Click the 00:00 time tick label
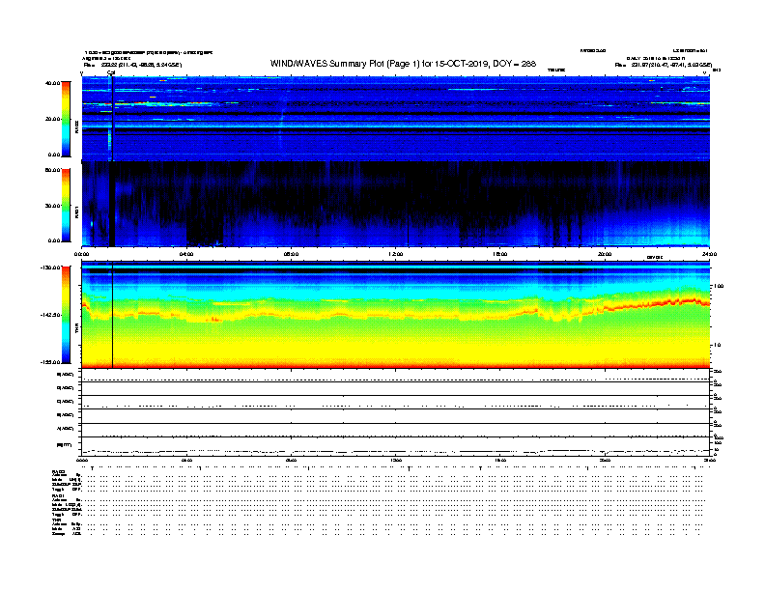 coord(83,254)
